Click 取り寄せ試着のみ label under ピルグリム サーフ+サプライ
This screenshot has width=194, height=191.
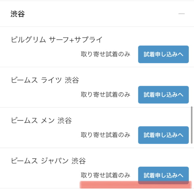point(105,54)
